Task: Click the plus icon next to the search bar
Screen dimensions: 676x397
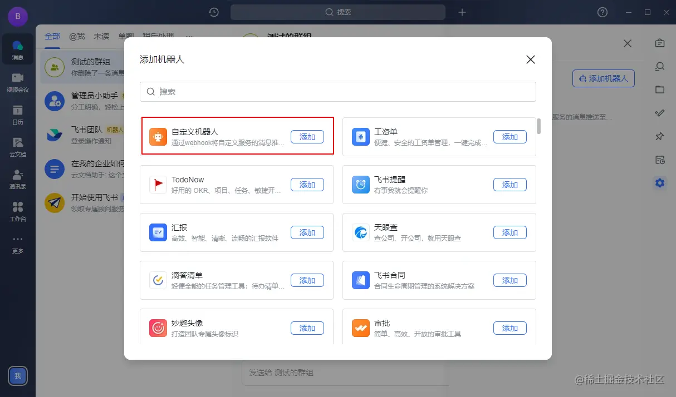Action: [462, 12]
